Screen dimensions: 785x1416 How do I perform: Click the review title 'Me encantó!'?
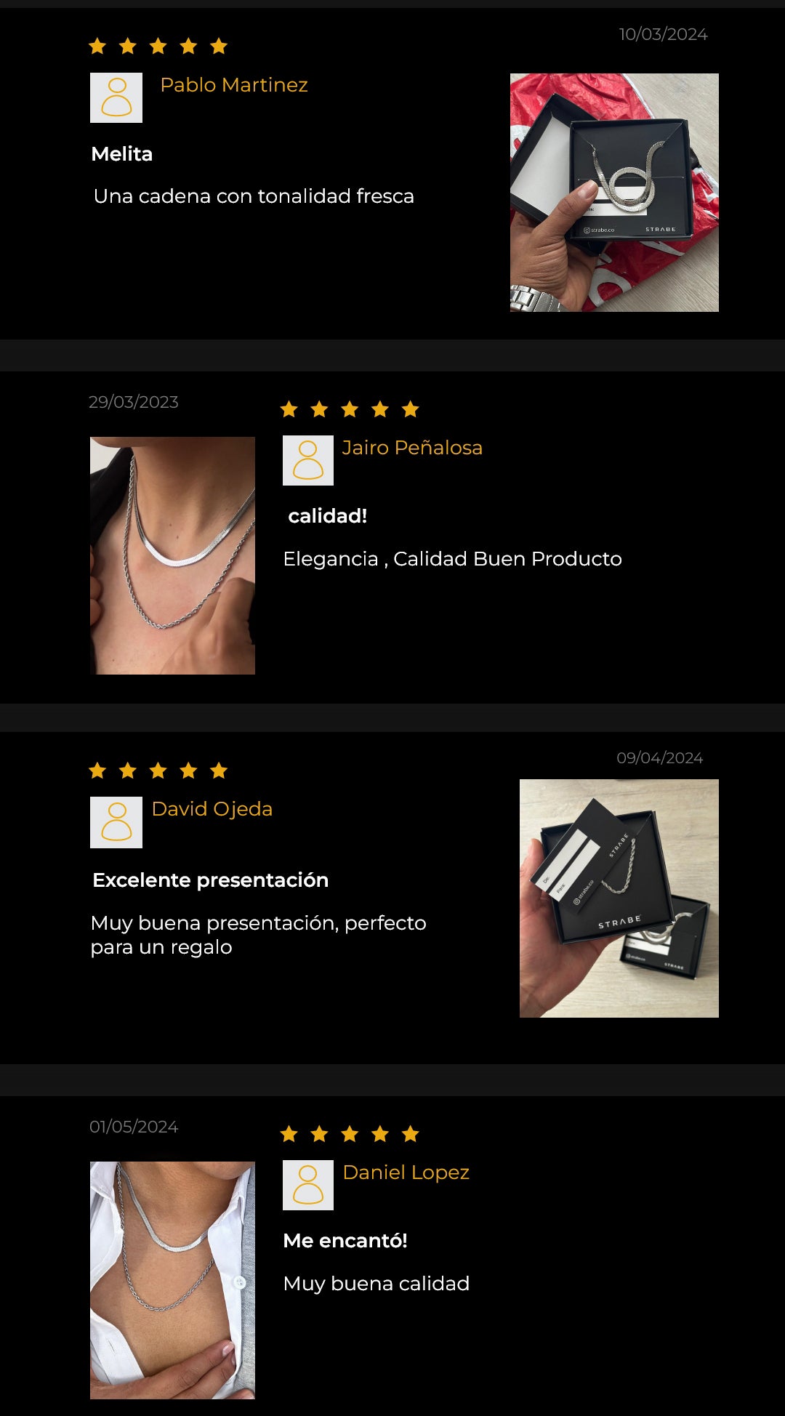tap(345, 1241)
